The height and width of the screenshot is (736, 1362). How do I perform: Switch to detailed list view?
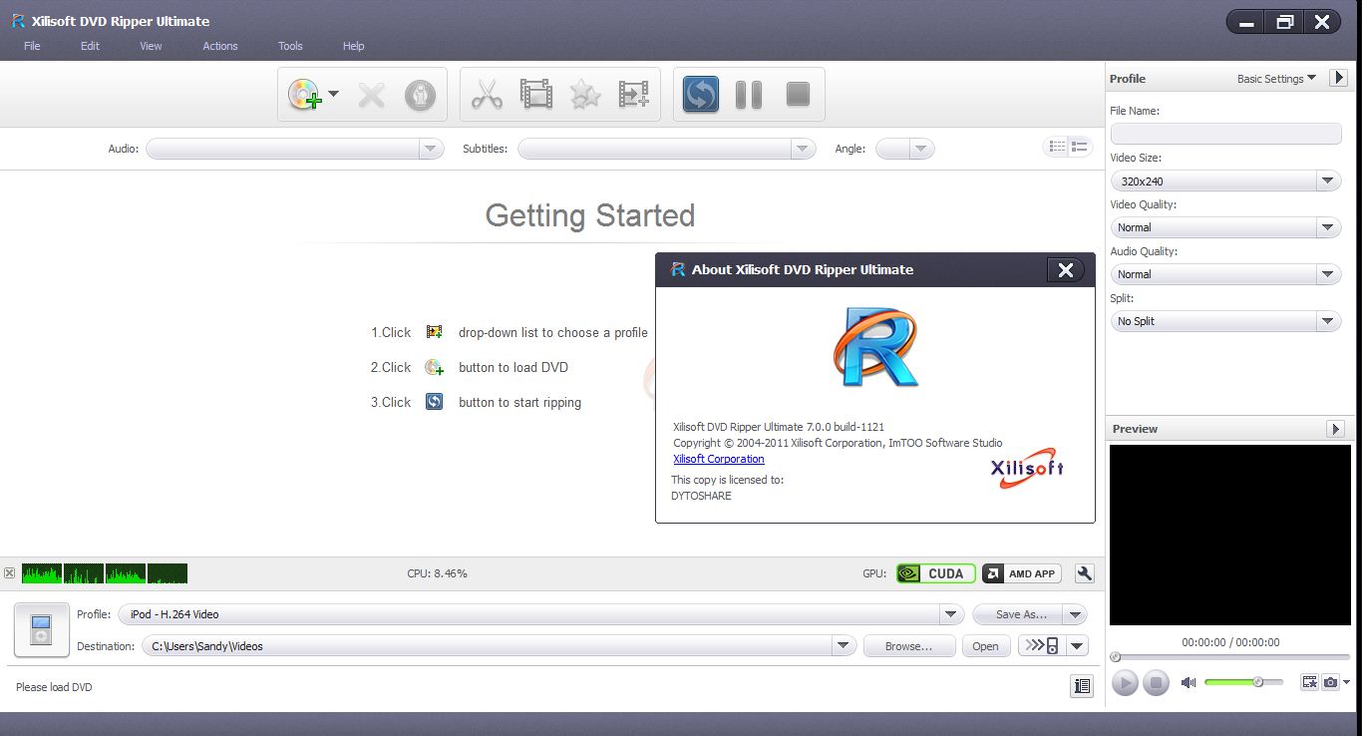[x=1080, y=147]
